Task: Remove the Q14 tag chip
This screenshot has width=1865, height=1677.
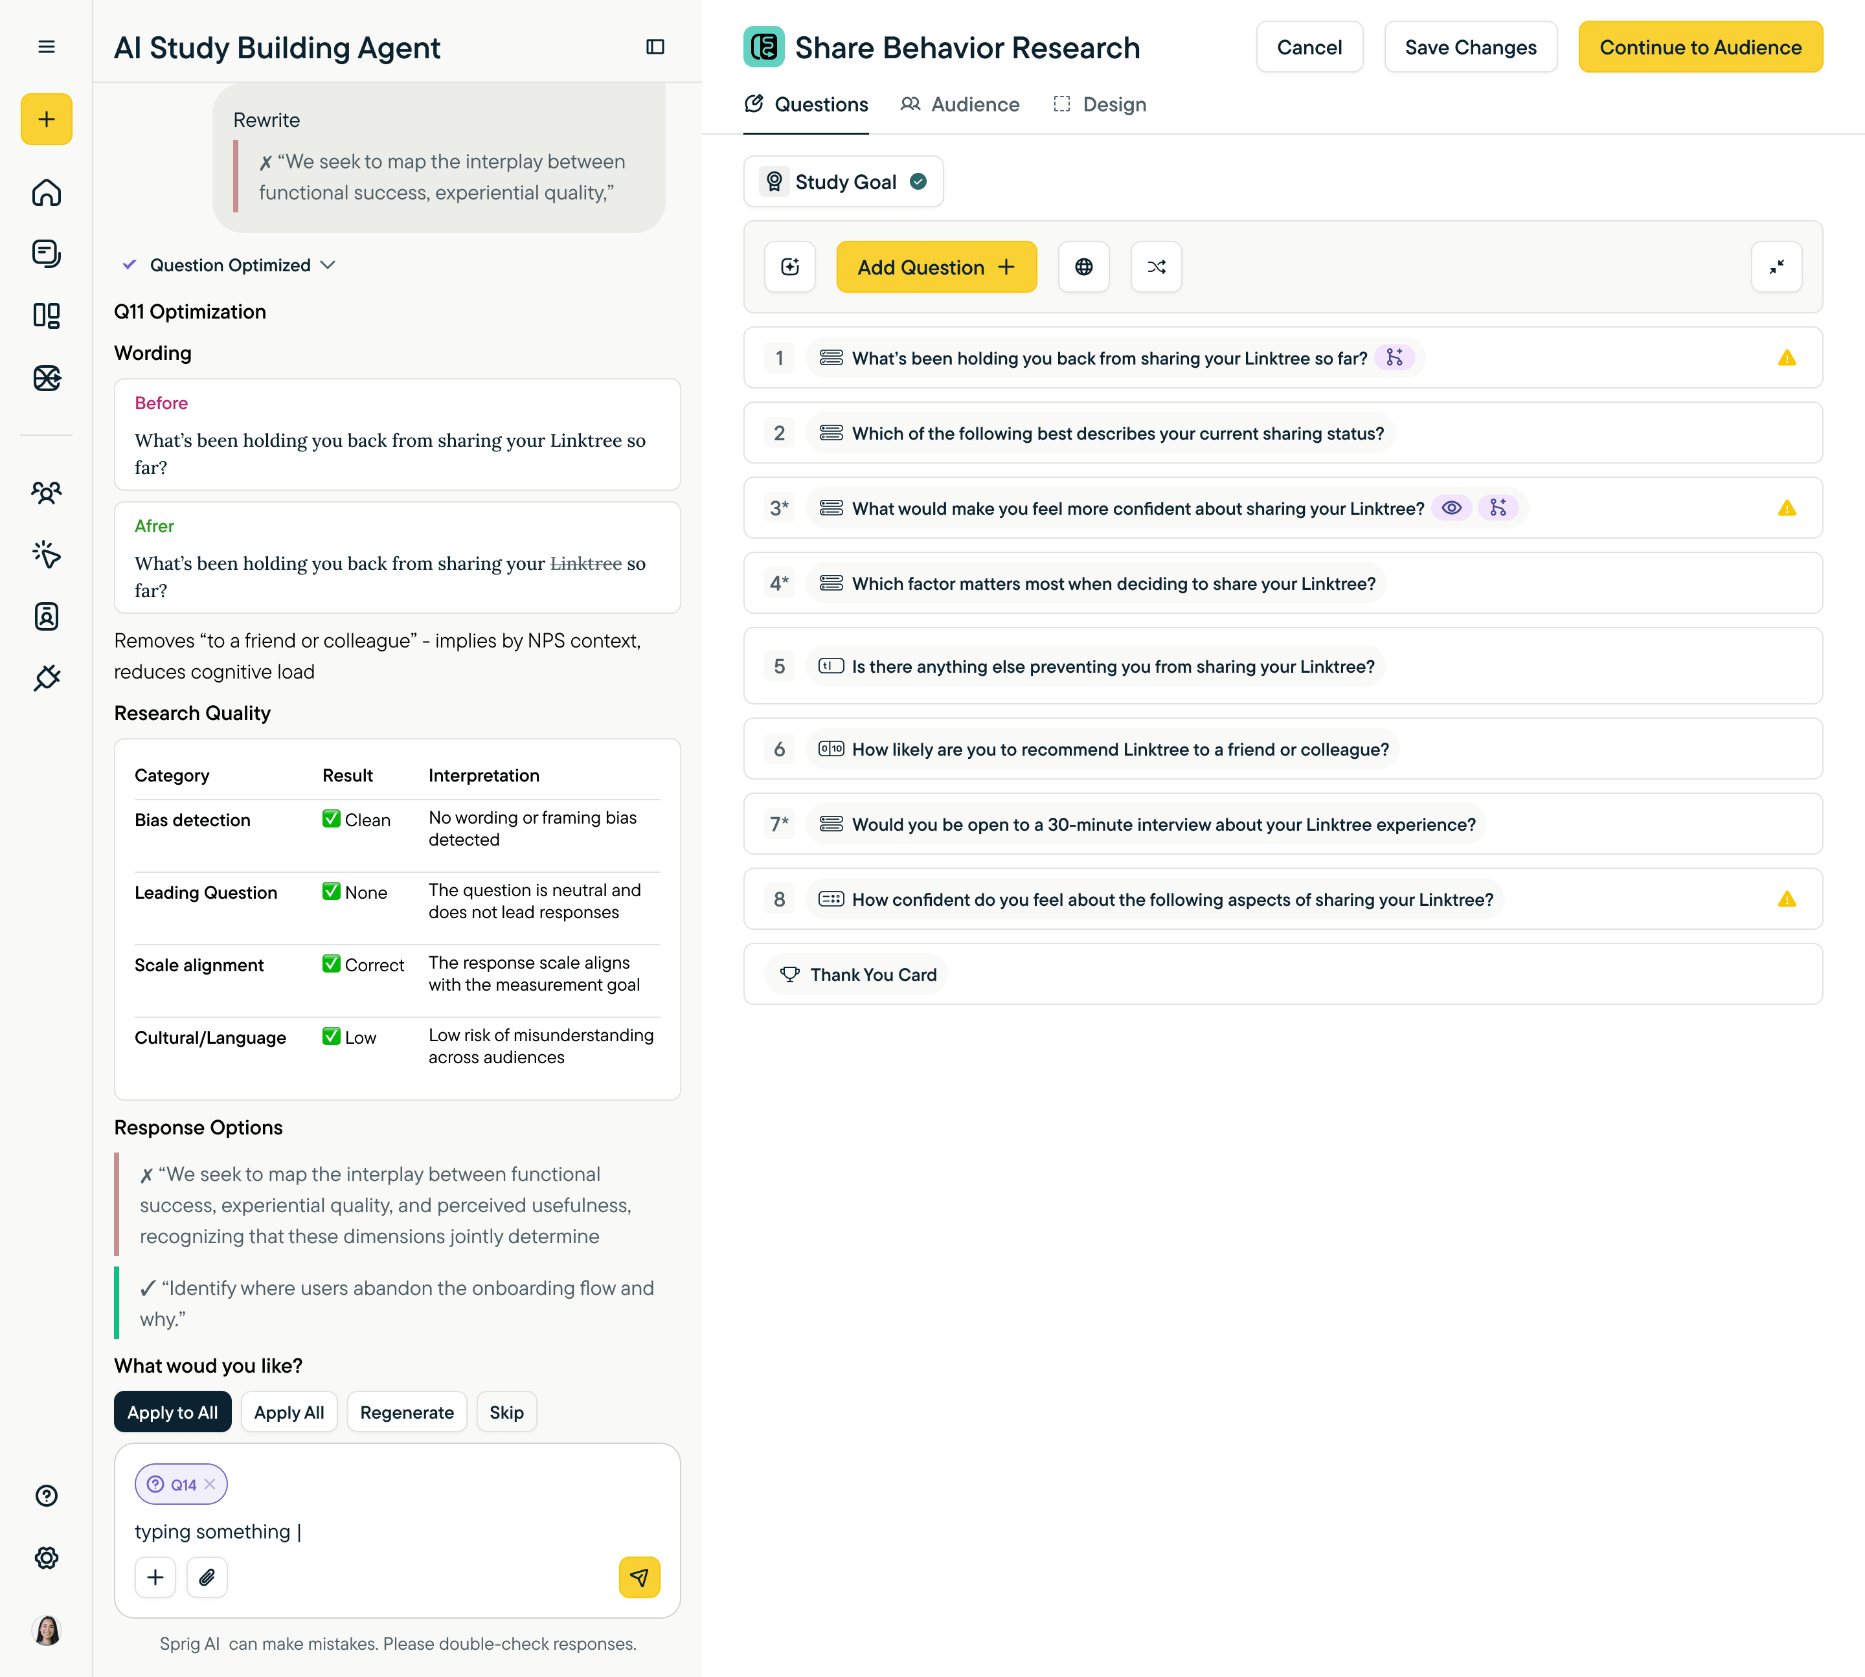Action: point(210,1485)
